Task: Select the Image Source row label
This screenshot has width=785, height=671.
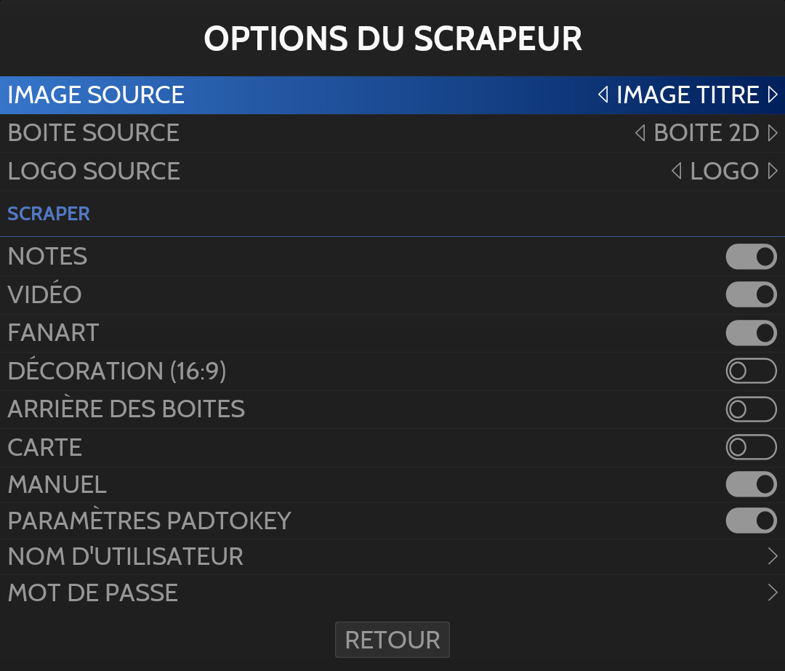Action: pyautogui.click(x=96, y=95)
